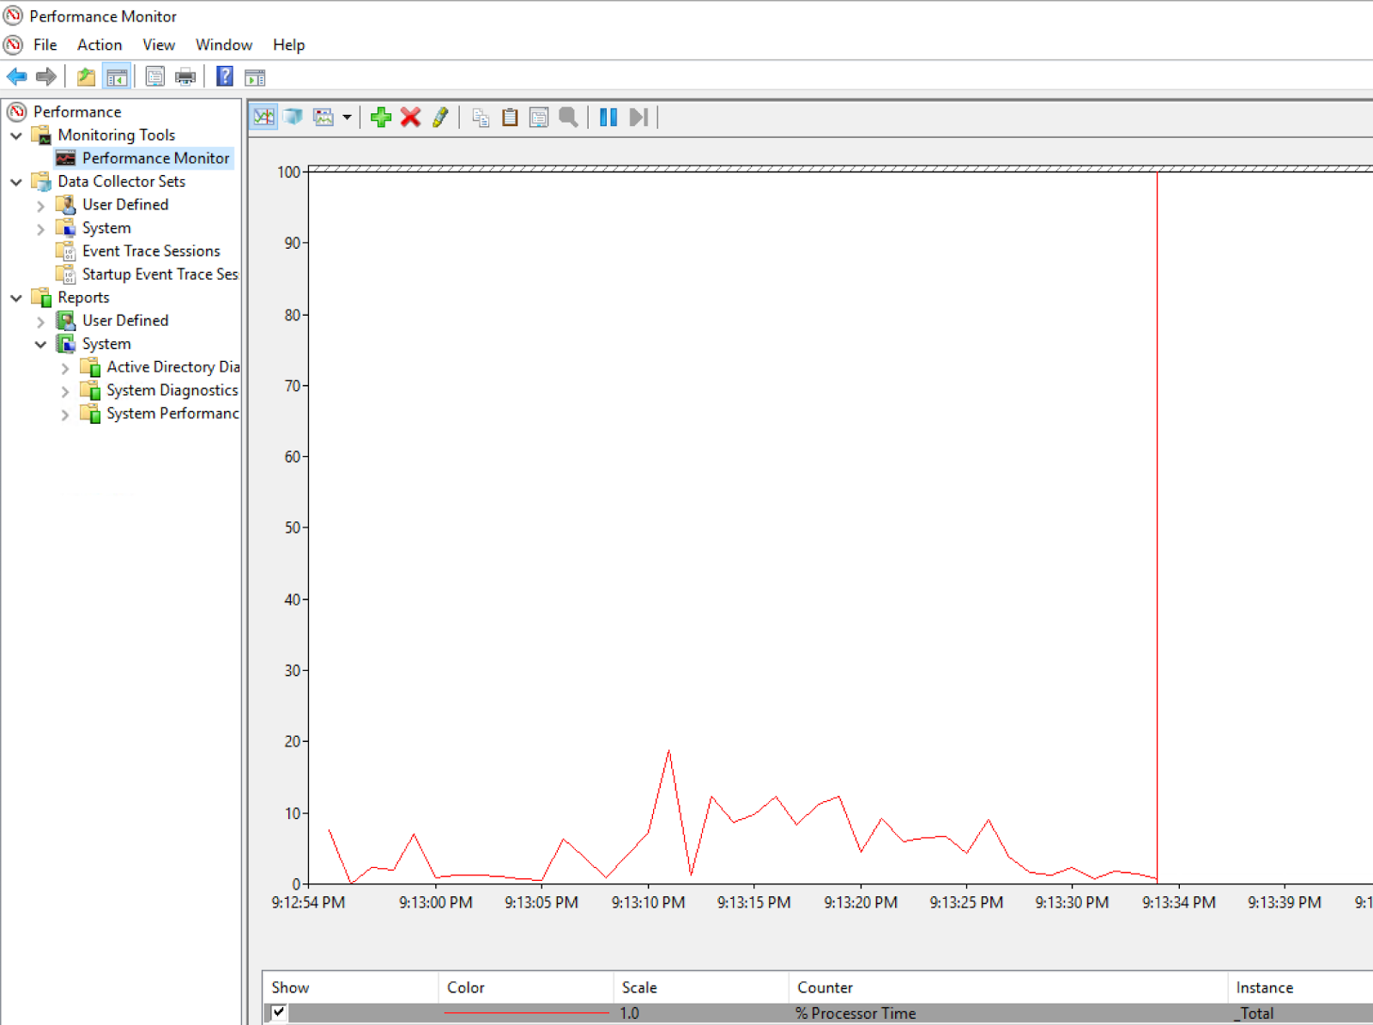Collapse the Data Collector Sets node
The height and width of the screenshot is (1025, 1373).
[x=16, y=182]
